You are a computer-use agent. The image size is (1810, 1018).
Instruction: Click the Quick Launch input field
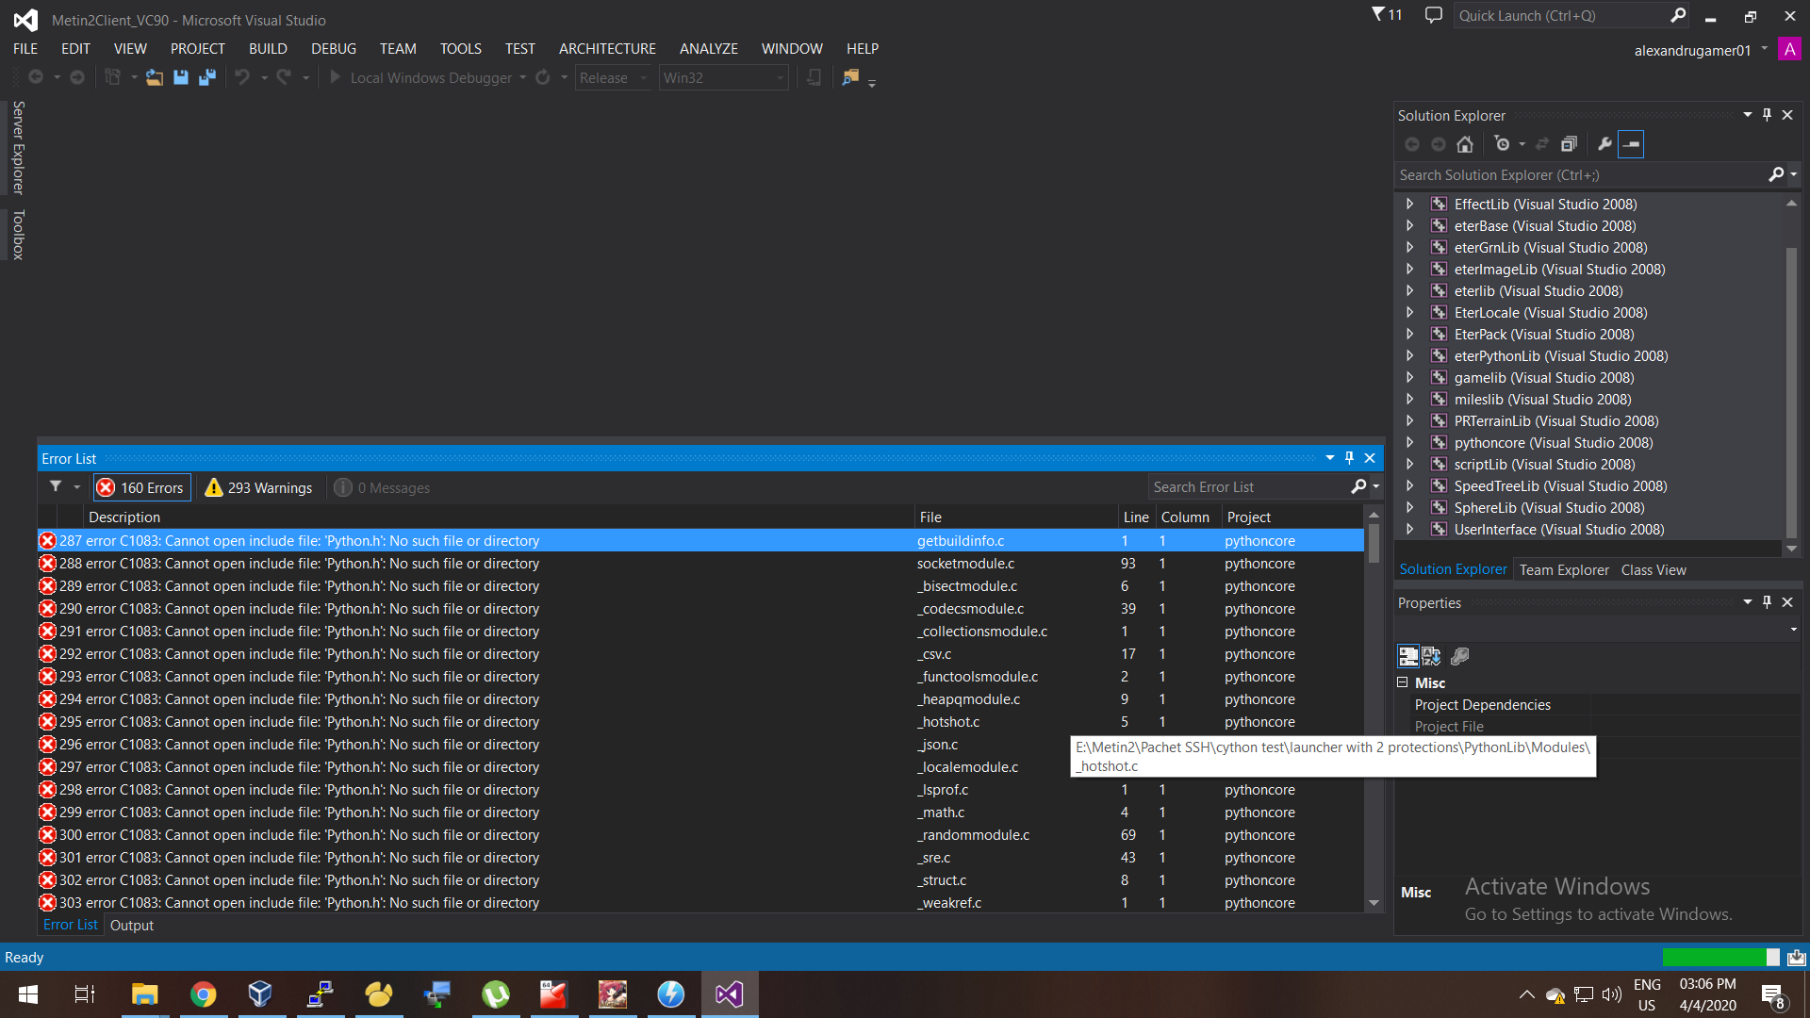[x=1561, y=15]
